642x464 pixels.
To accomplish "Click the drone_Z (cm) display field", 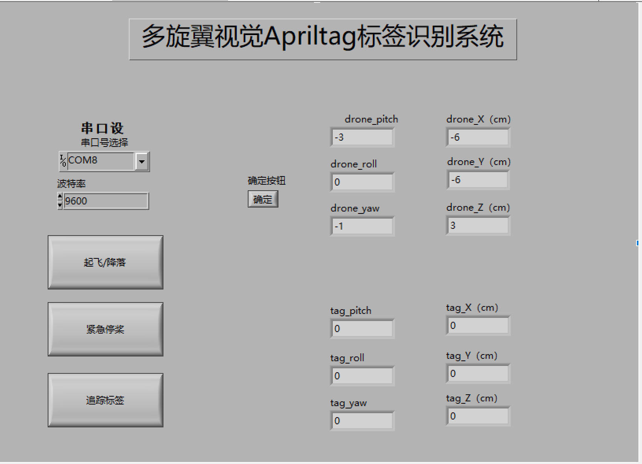I will click(x=477, y=225).
